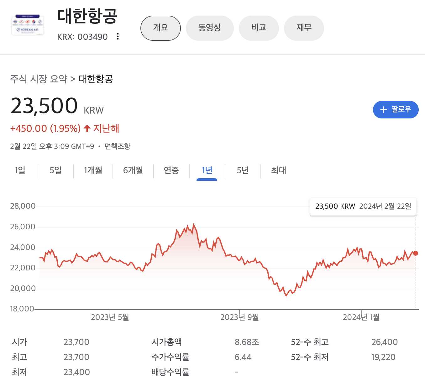Click the KRX: 003490 ticker text
425x386 pixels.
[82, 37]
